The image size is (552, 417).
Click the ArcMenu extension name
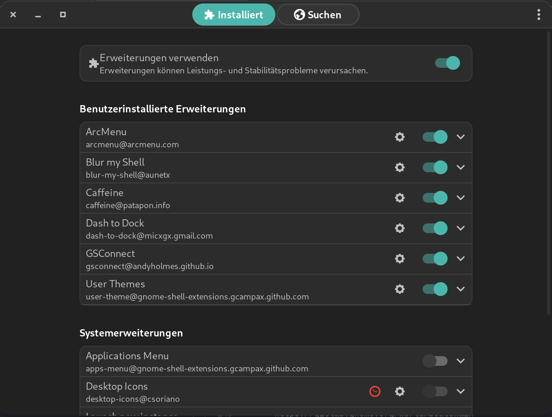click(106, 132)
